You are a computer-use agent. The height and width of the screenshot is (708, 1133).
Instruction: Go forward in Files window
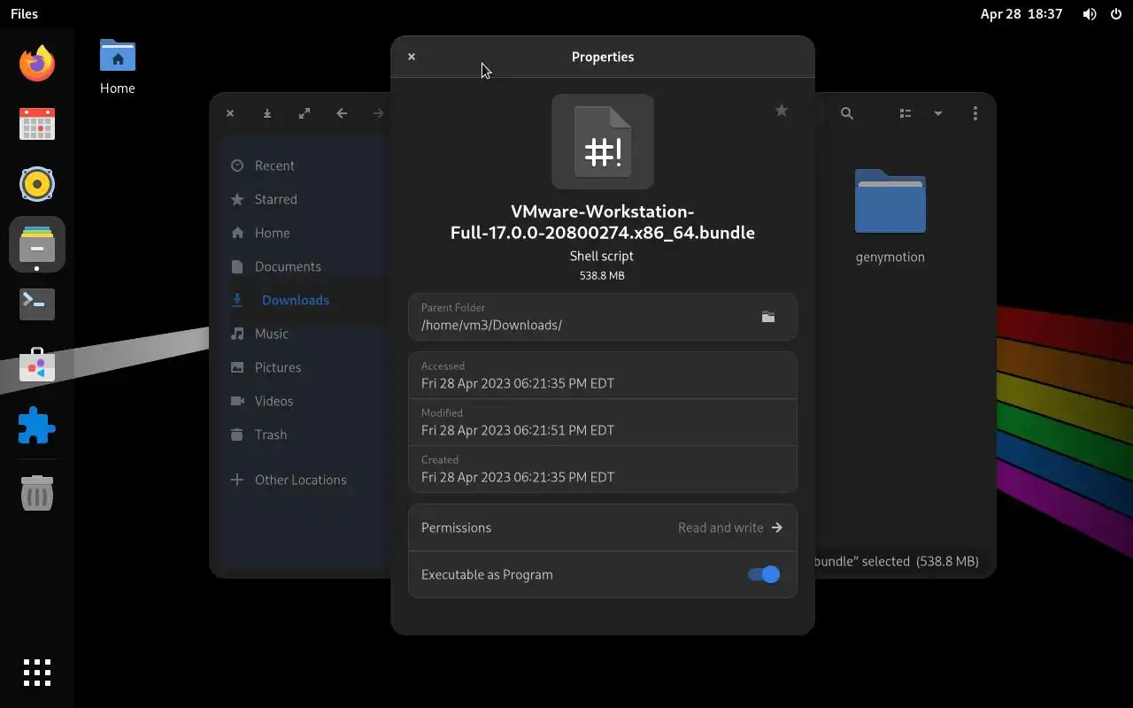pyautogui.click(x=379, y=113)
